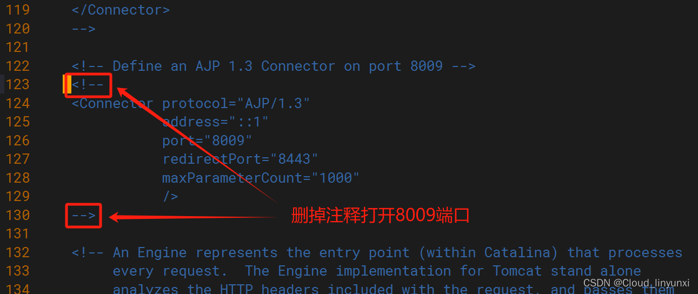Click the comment end marker on line 120
The width and height of the screenshot is (698, 294).
pos(84,29)
